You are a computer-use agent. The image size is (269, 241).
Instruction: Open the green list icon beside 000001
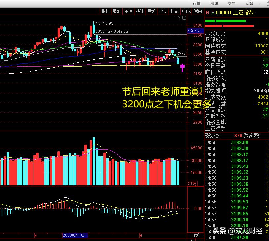[213, 13]
